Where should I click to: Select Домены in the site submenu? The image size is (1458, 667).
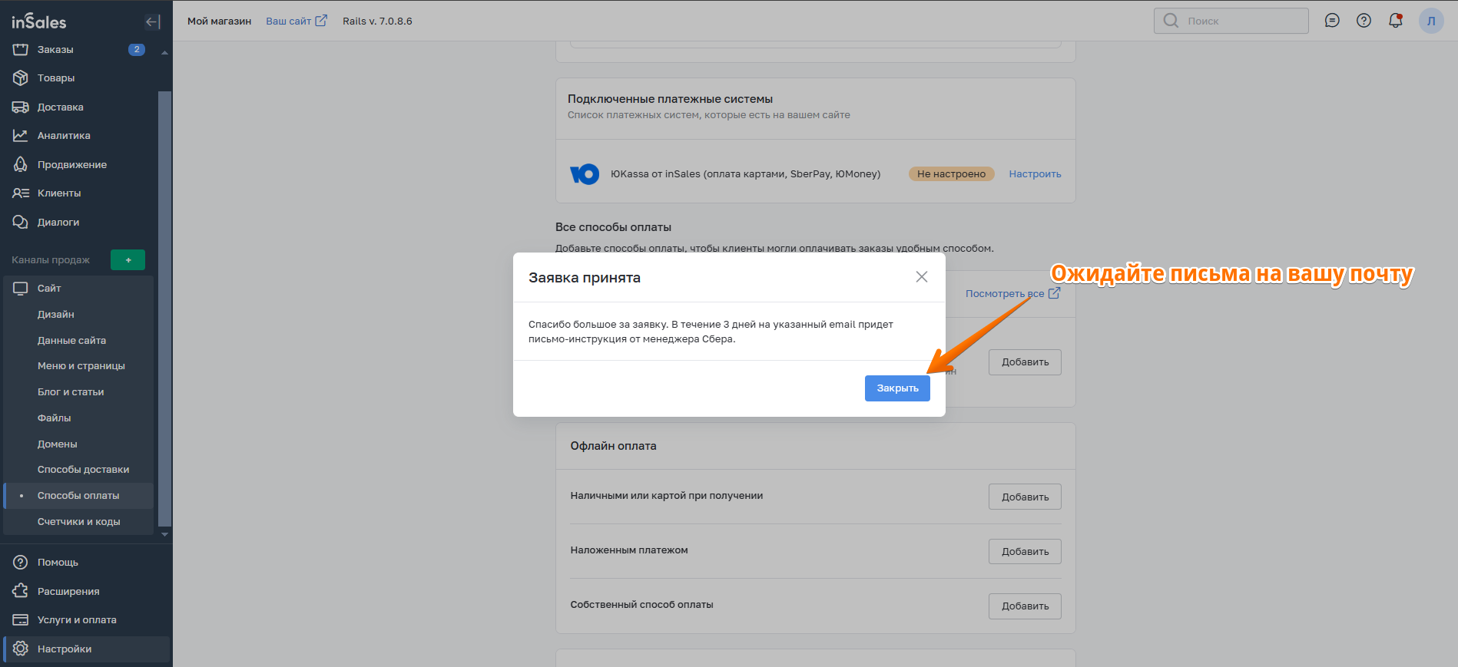pyautogui.click(x=58, y=444)
